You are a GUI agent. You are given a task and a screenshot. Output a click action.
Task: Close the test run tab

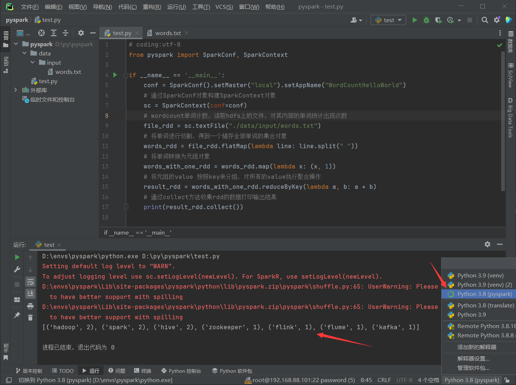(x=59, y=245)
